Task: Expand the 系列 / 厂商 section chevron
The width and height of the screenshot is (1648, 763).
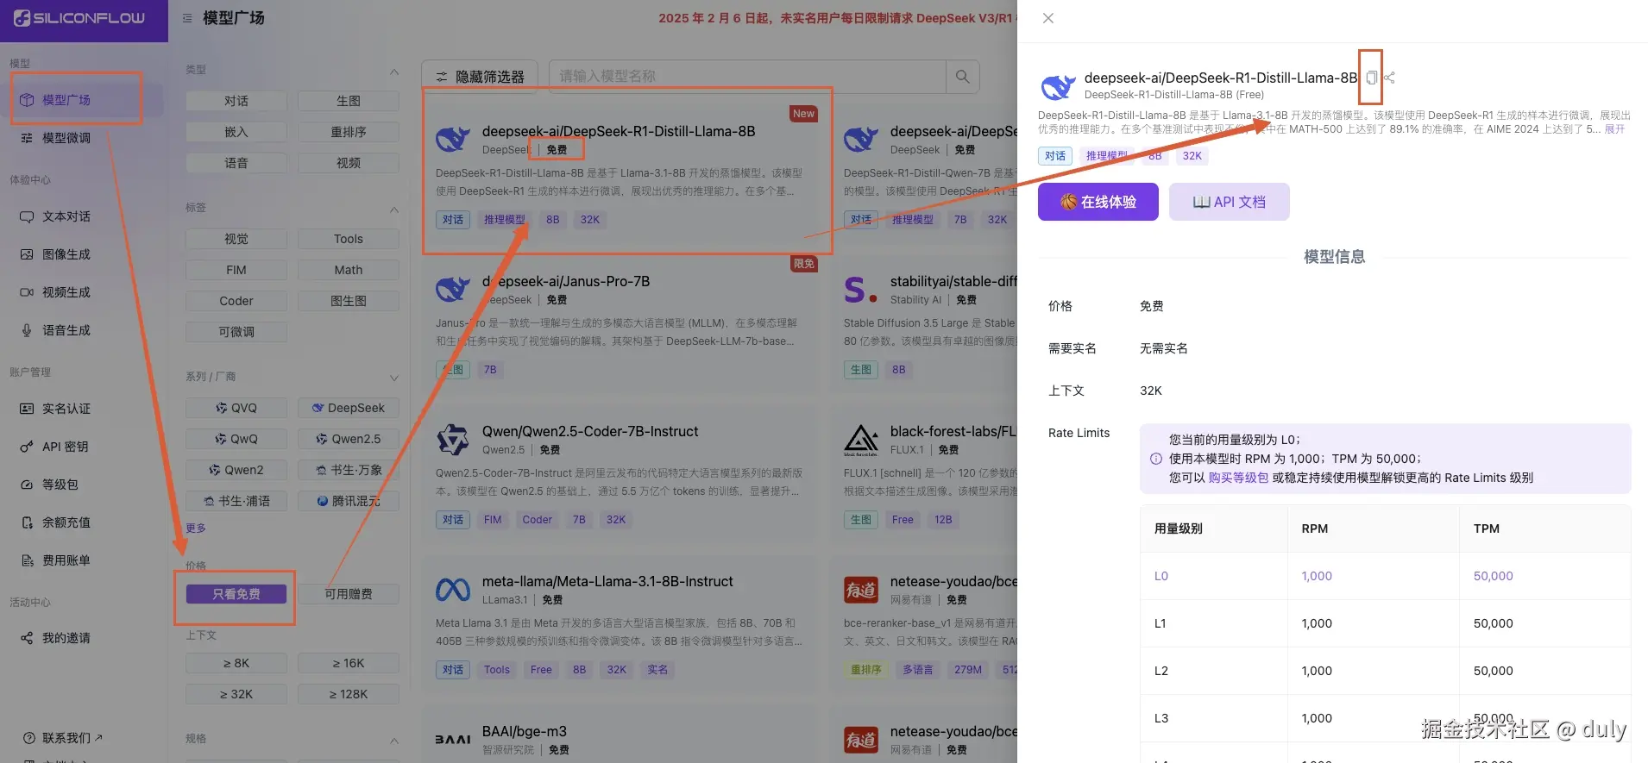Action: pos(393,378)
